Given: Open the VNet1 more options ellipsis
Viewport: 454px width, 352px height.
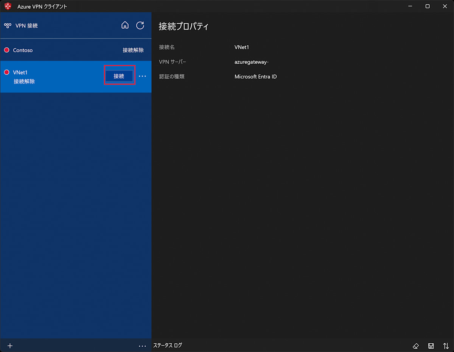Looking at the screenshot, I should coord(142,76).
